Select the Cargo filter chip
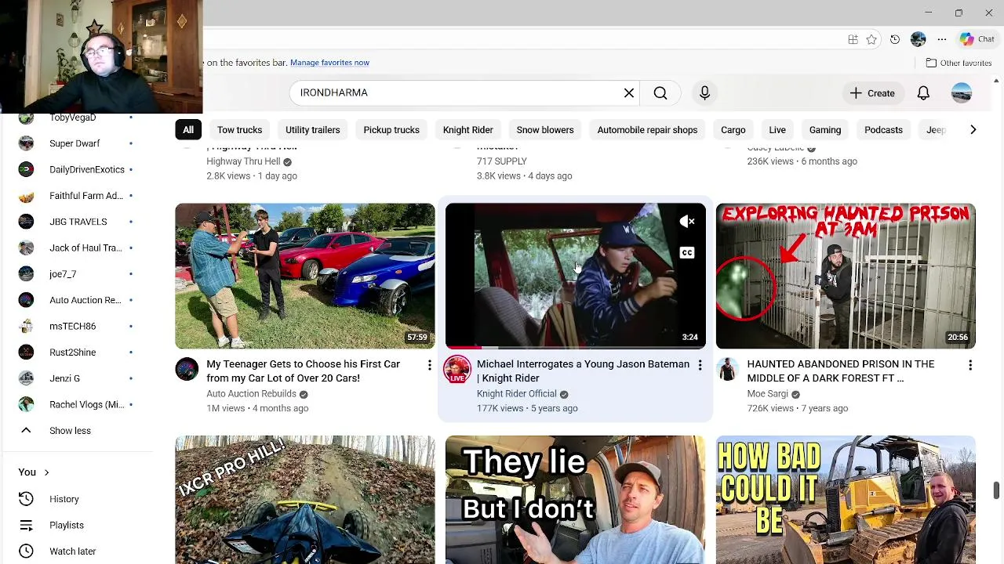The width and height of the screenshot is (1004, 564). coord(733,130)
